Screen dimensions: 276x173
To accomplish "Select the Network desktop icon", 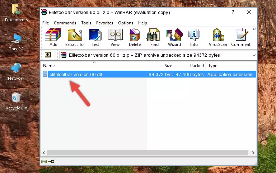I will tap(16, 72).
